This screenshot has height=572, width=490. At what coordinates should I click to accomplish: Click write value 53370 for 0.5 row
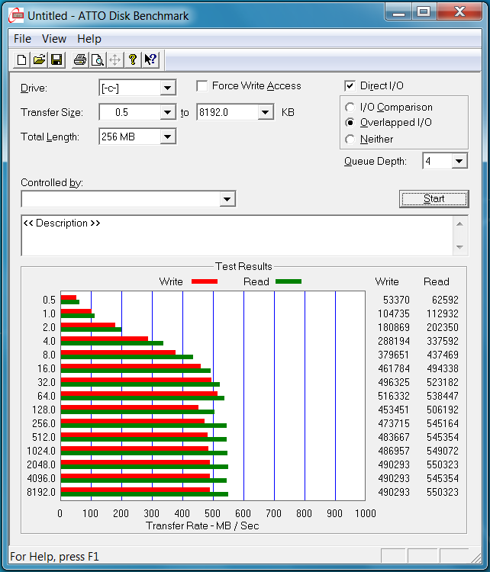(396, 300)
